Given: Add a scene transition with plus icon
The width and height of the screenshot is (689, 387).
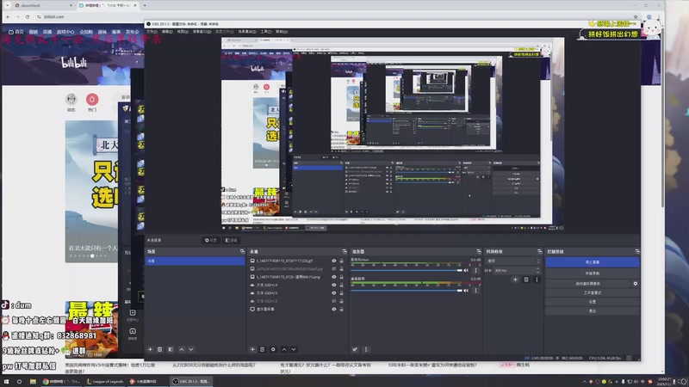Looking at the screenshot, I should click(515, 279).
